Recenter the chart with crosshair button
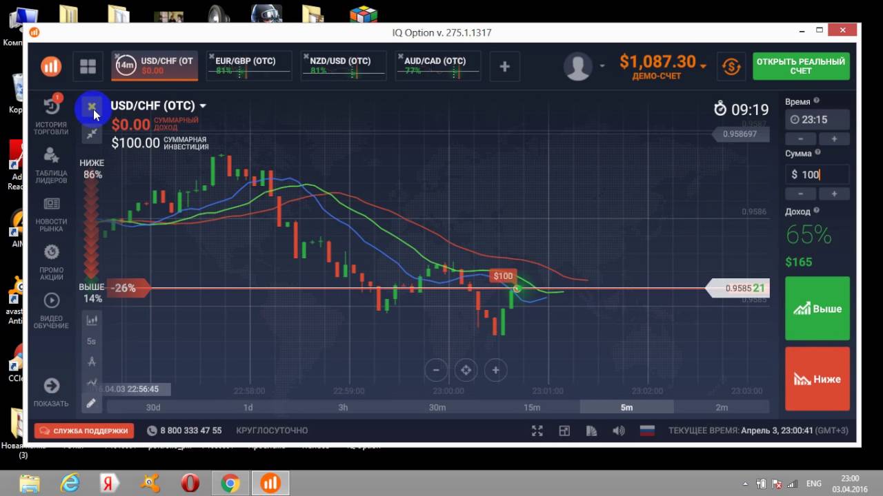The image size is (883, 496). click(466, 370)
